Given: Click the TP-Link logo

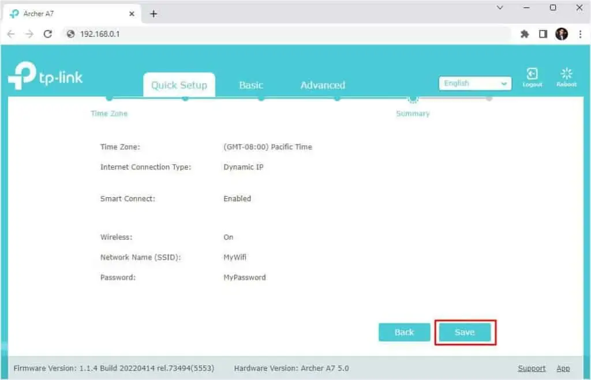Looking at the screenshot, I should [46, 75].
